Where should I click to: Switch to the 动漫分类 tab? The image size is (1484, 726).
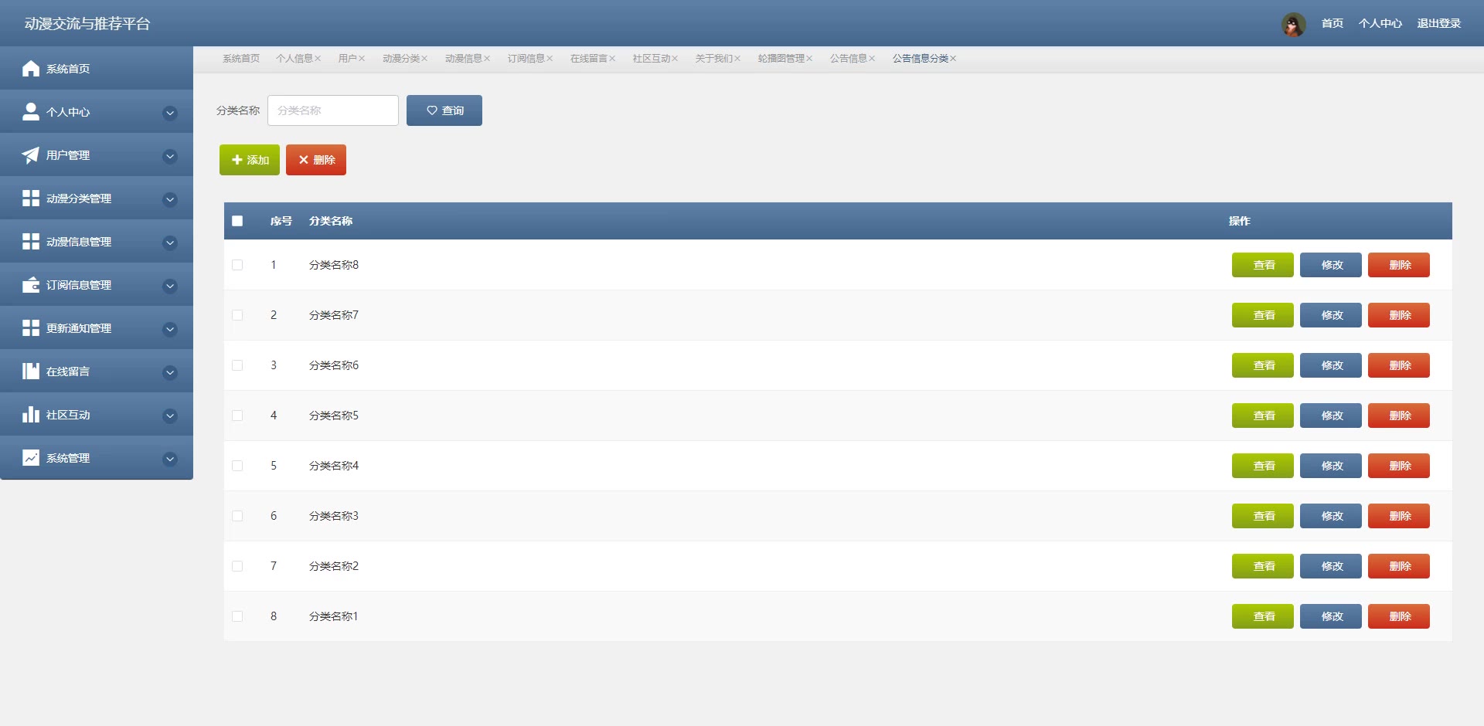401,59
